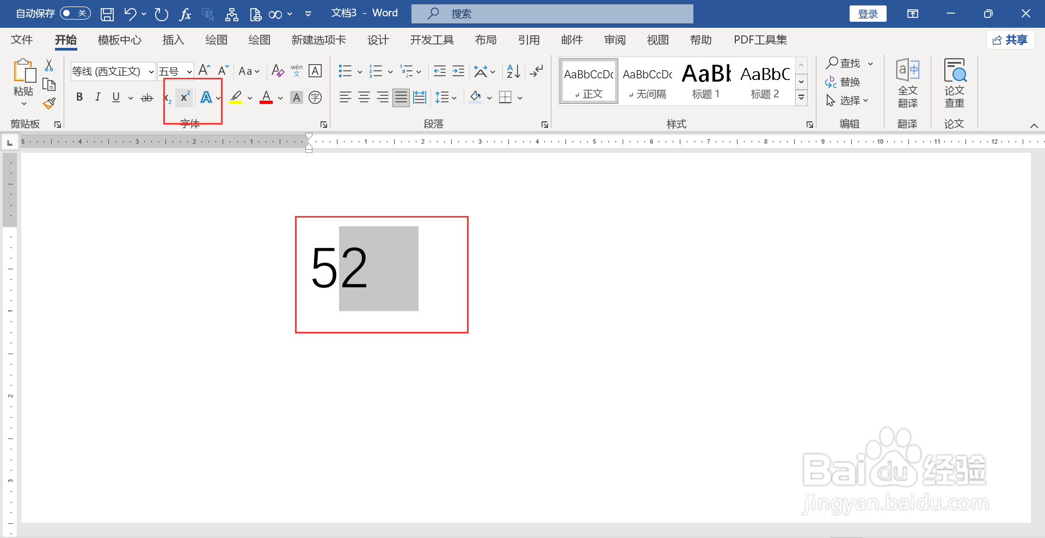1045x538 pixels.
Task: Open the 审阅 ribbon tab
Action: (x=614, y=40)
